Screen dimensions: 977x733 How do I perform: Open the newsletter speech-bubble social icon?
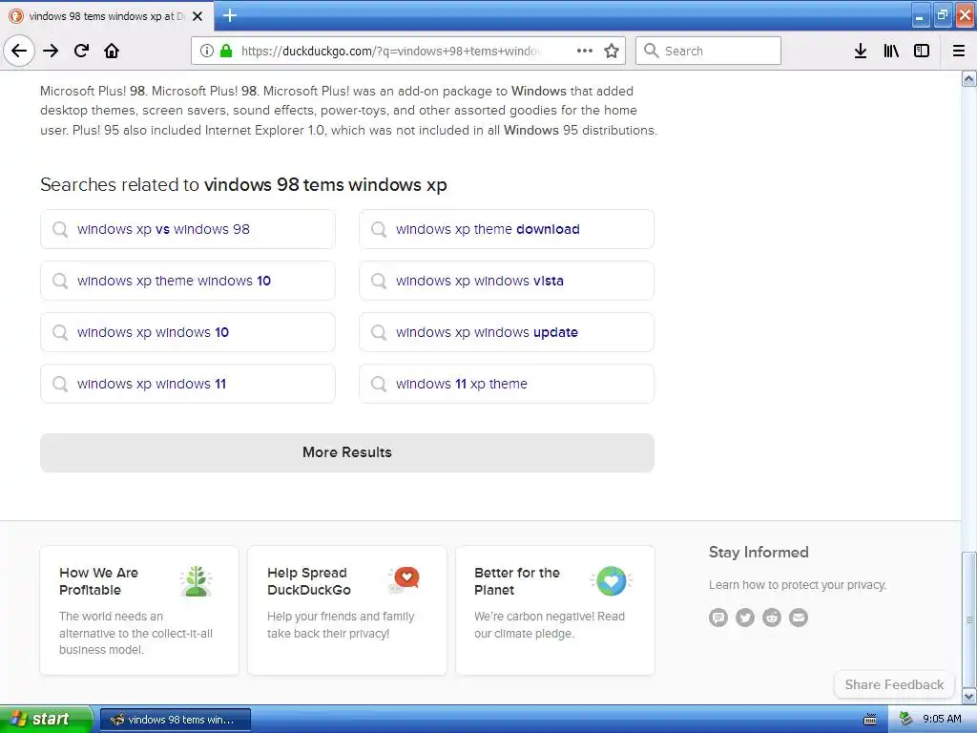click(x=718, y=618)
